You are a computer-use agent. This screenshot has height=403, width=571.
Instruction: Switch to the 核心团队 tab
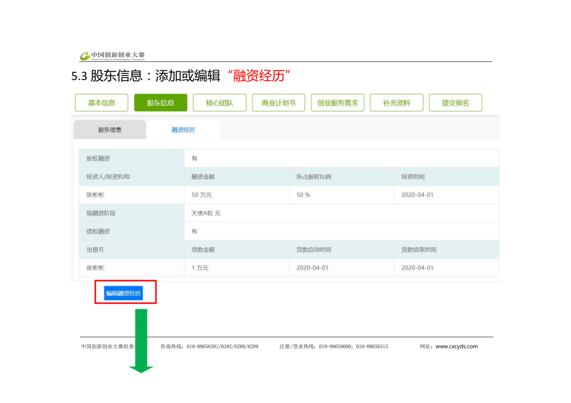(x=219, y=103)
